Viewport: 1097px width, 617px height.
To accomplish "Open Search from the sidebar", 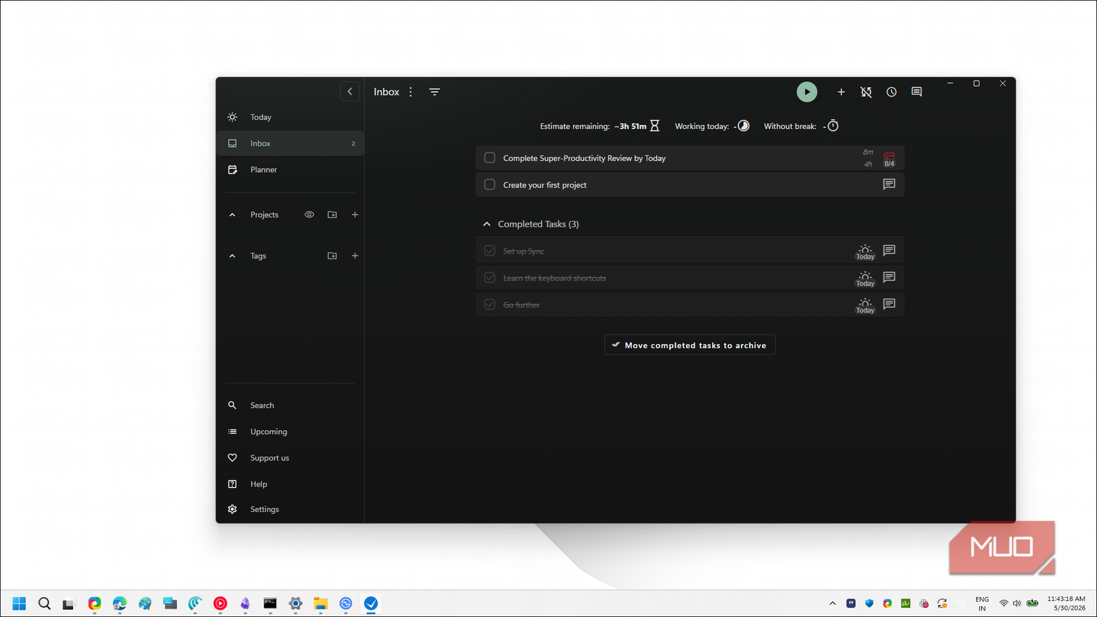I will (290, 406).
